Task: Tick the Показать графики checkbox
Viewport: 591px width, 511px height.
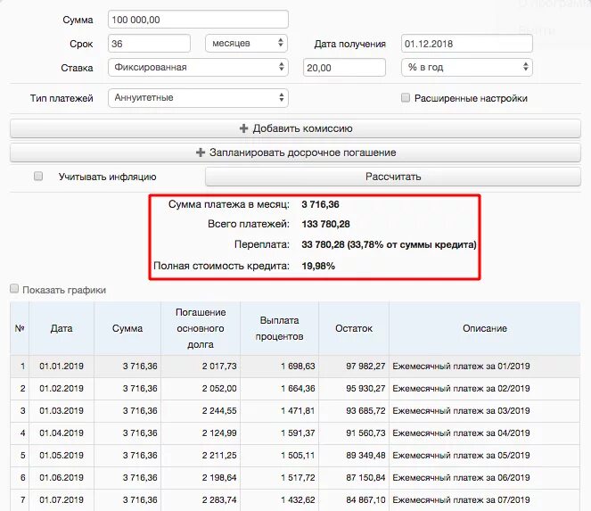Action: (14, 289)
